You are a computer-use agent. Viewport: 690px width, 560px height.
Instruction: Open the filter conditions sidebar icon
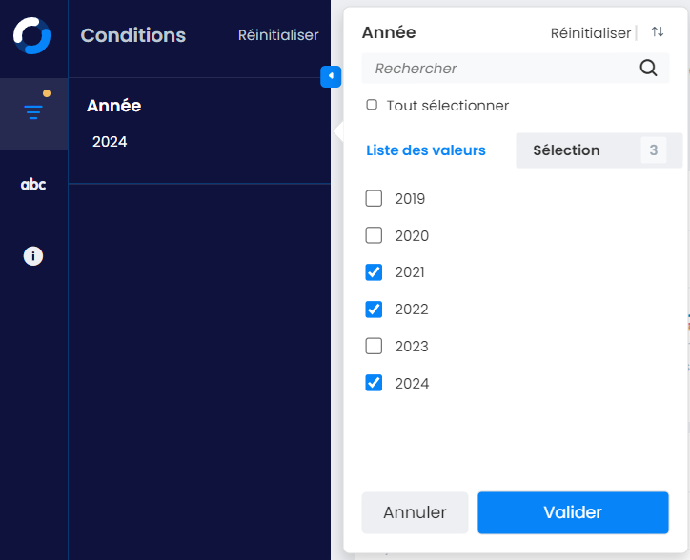pos(33,112)
